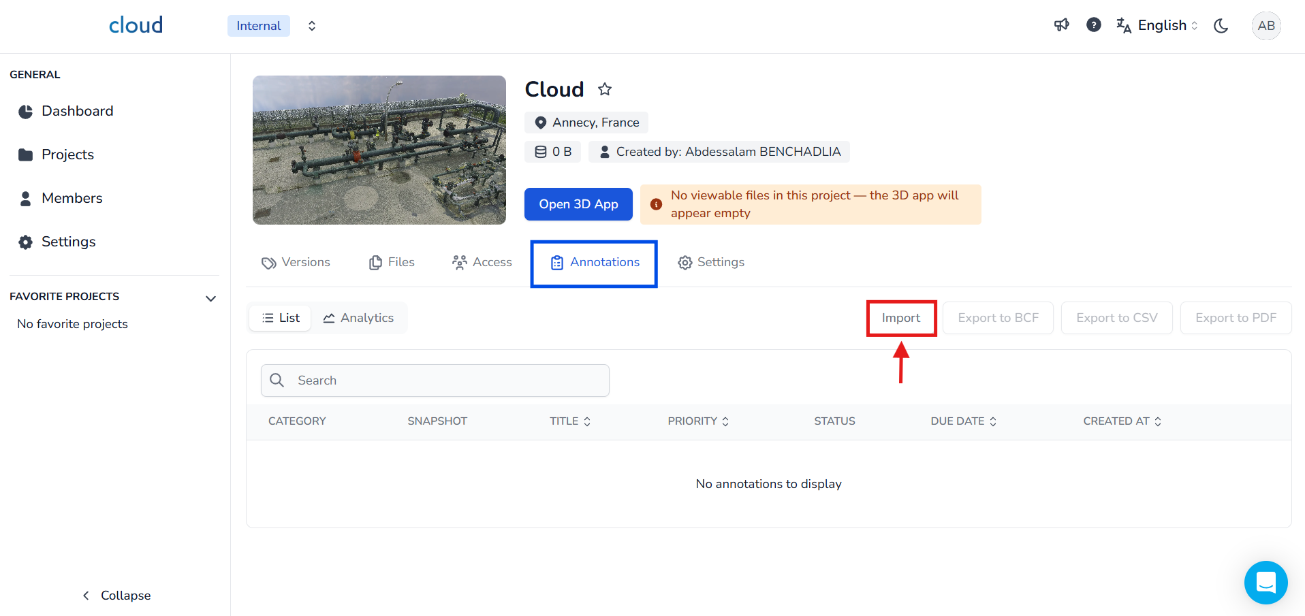The image size is (1305, 616).
Task: Open the Versions tab
Action: [x=296, y=263]
